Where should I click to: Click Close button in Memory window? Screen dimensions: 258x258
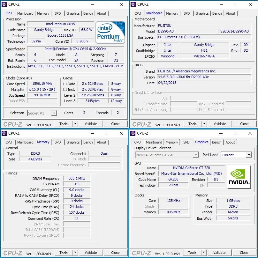tap(116, 253)
